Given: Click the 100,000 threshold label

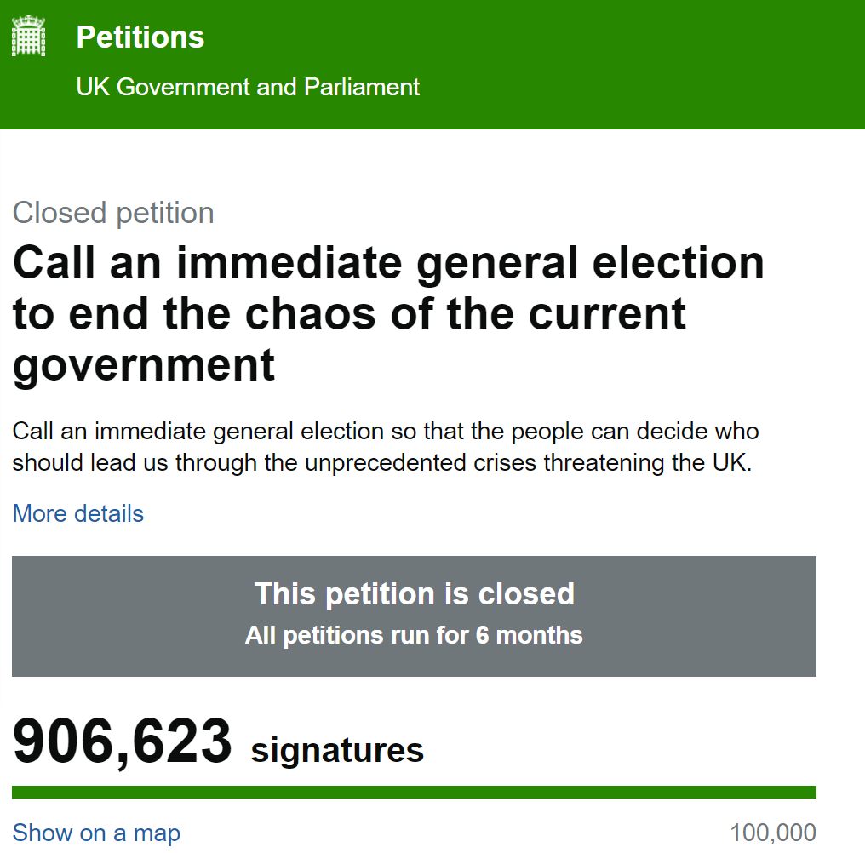Looking at the screenshot, I should [x=773, y=833].
